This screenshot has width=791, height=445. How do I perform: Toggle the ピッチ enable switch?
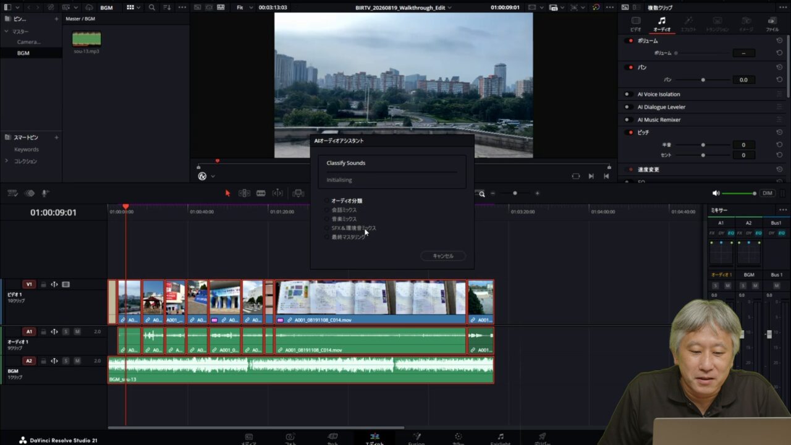point(630,132)
